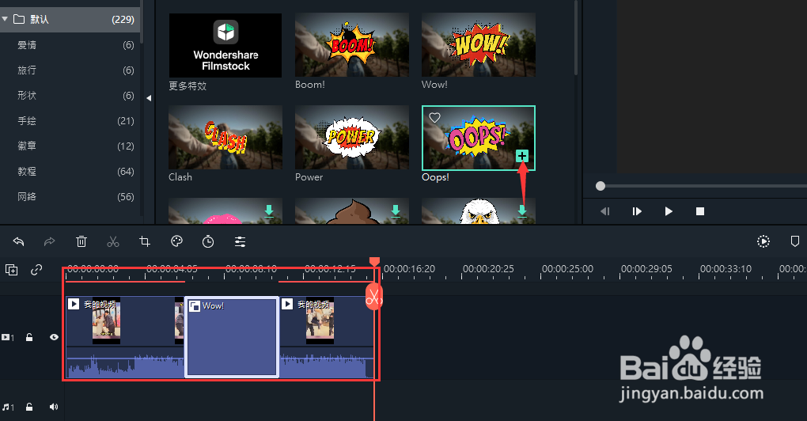Screen dimensions: 807x421
Task: Collapse the left category panel arrow
Action: click(149, 98)
